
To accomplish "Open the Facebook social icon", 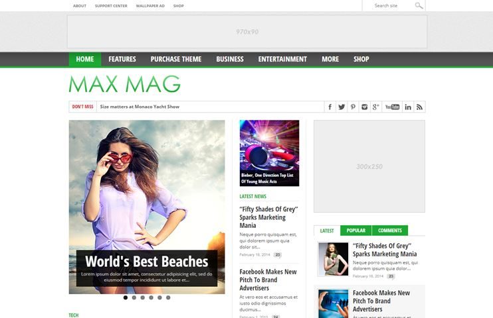I will pos(330,107).
